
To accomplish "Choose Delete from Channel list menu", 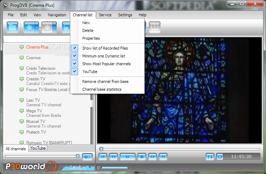I will tap(107, 30).
